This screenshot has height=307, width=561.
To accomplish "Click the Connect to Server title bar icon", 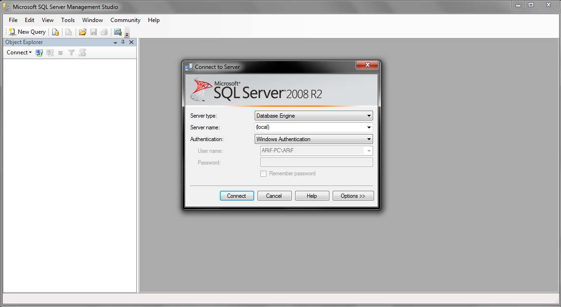I will 189,67.
